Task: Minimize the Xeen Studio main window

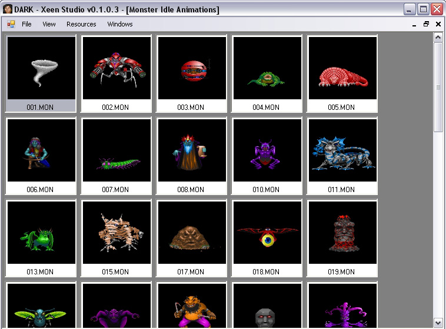Action: point(410,9)
